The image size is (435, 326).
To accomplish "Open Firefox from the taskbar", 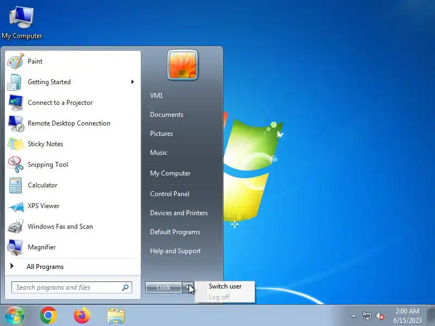I will (82, 315).
